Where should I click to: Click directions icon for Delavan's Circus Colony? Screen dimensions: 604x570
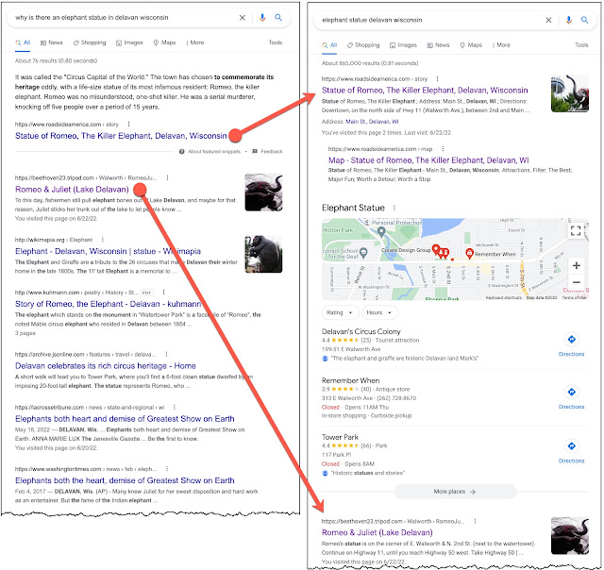tap(572, 340)
